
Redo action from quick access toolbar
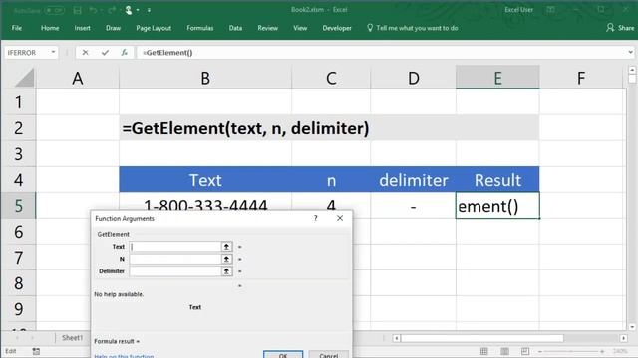click(x=111, y=10)
